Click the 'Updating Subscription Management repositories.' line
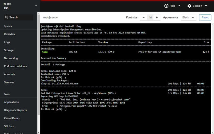The image size is (214, 134). coord(71,29)
